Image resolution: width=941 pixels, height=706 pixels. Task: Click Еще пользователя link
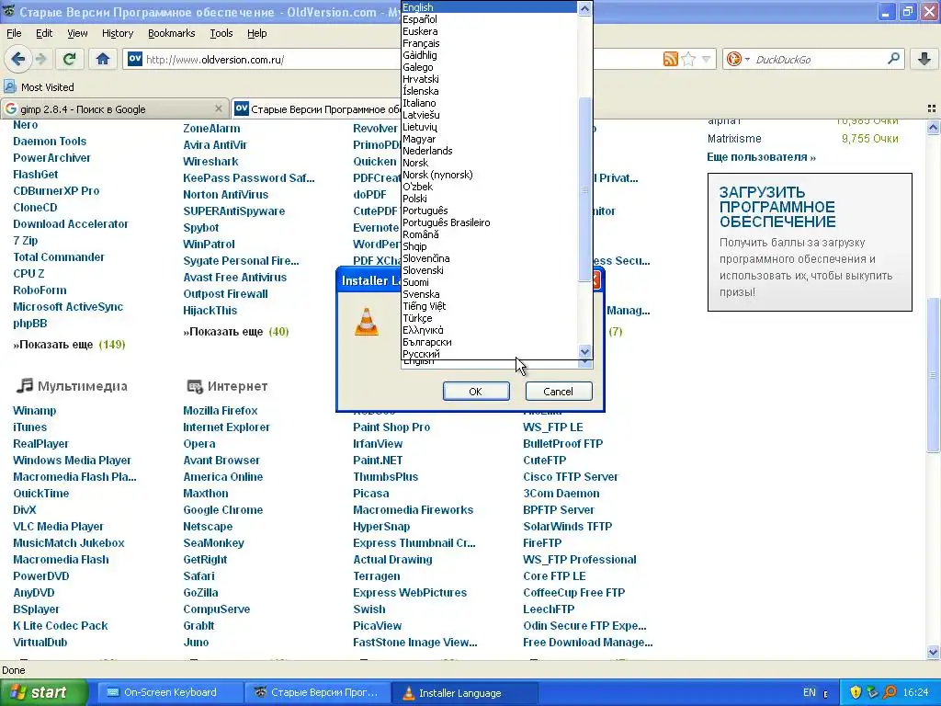coord(761,157)
